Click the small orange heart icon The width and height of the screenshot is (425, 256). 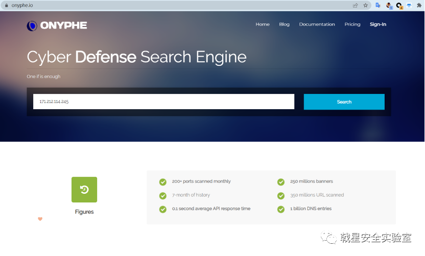[40, 219]
